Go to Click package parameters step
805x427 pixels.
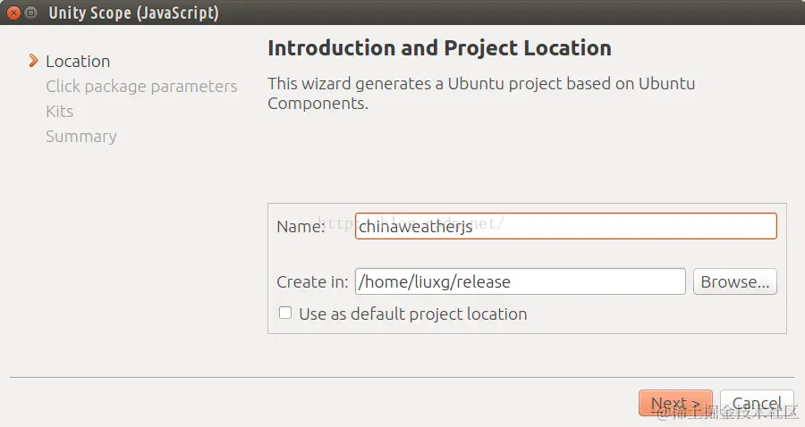click(x=141, y=87)
